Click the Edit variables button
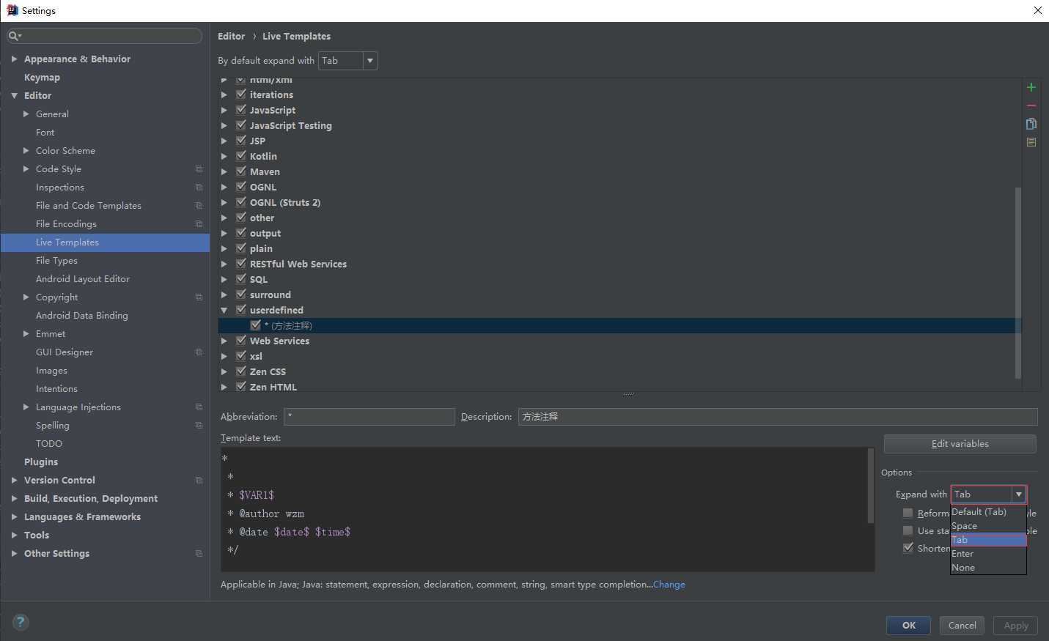This screenshot has width=1049, height=641. coord(960,444)
